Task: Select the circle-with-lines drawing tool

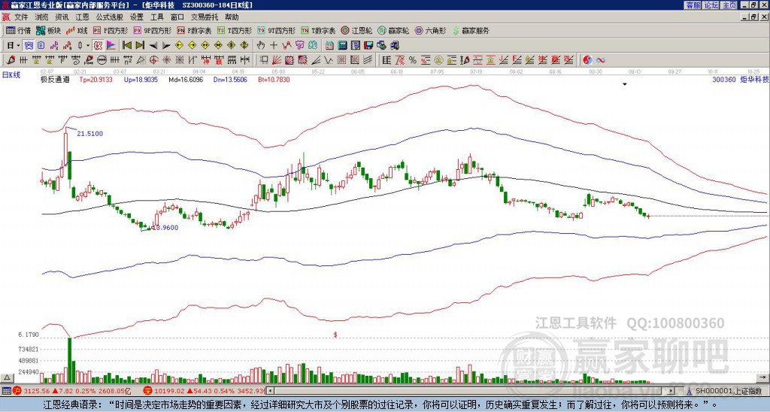Action: click(102, 60)
